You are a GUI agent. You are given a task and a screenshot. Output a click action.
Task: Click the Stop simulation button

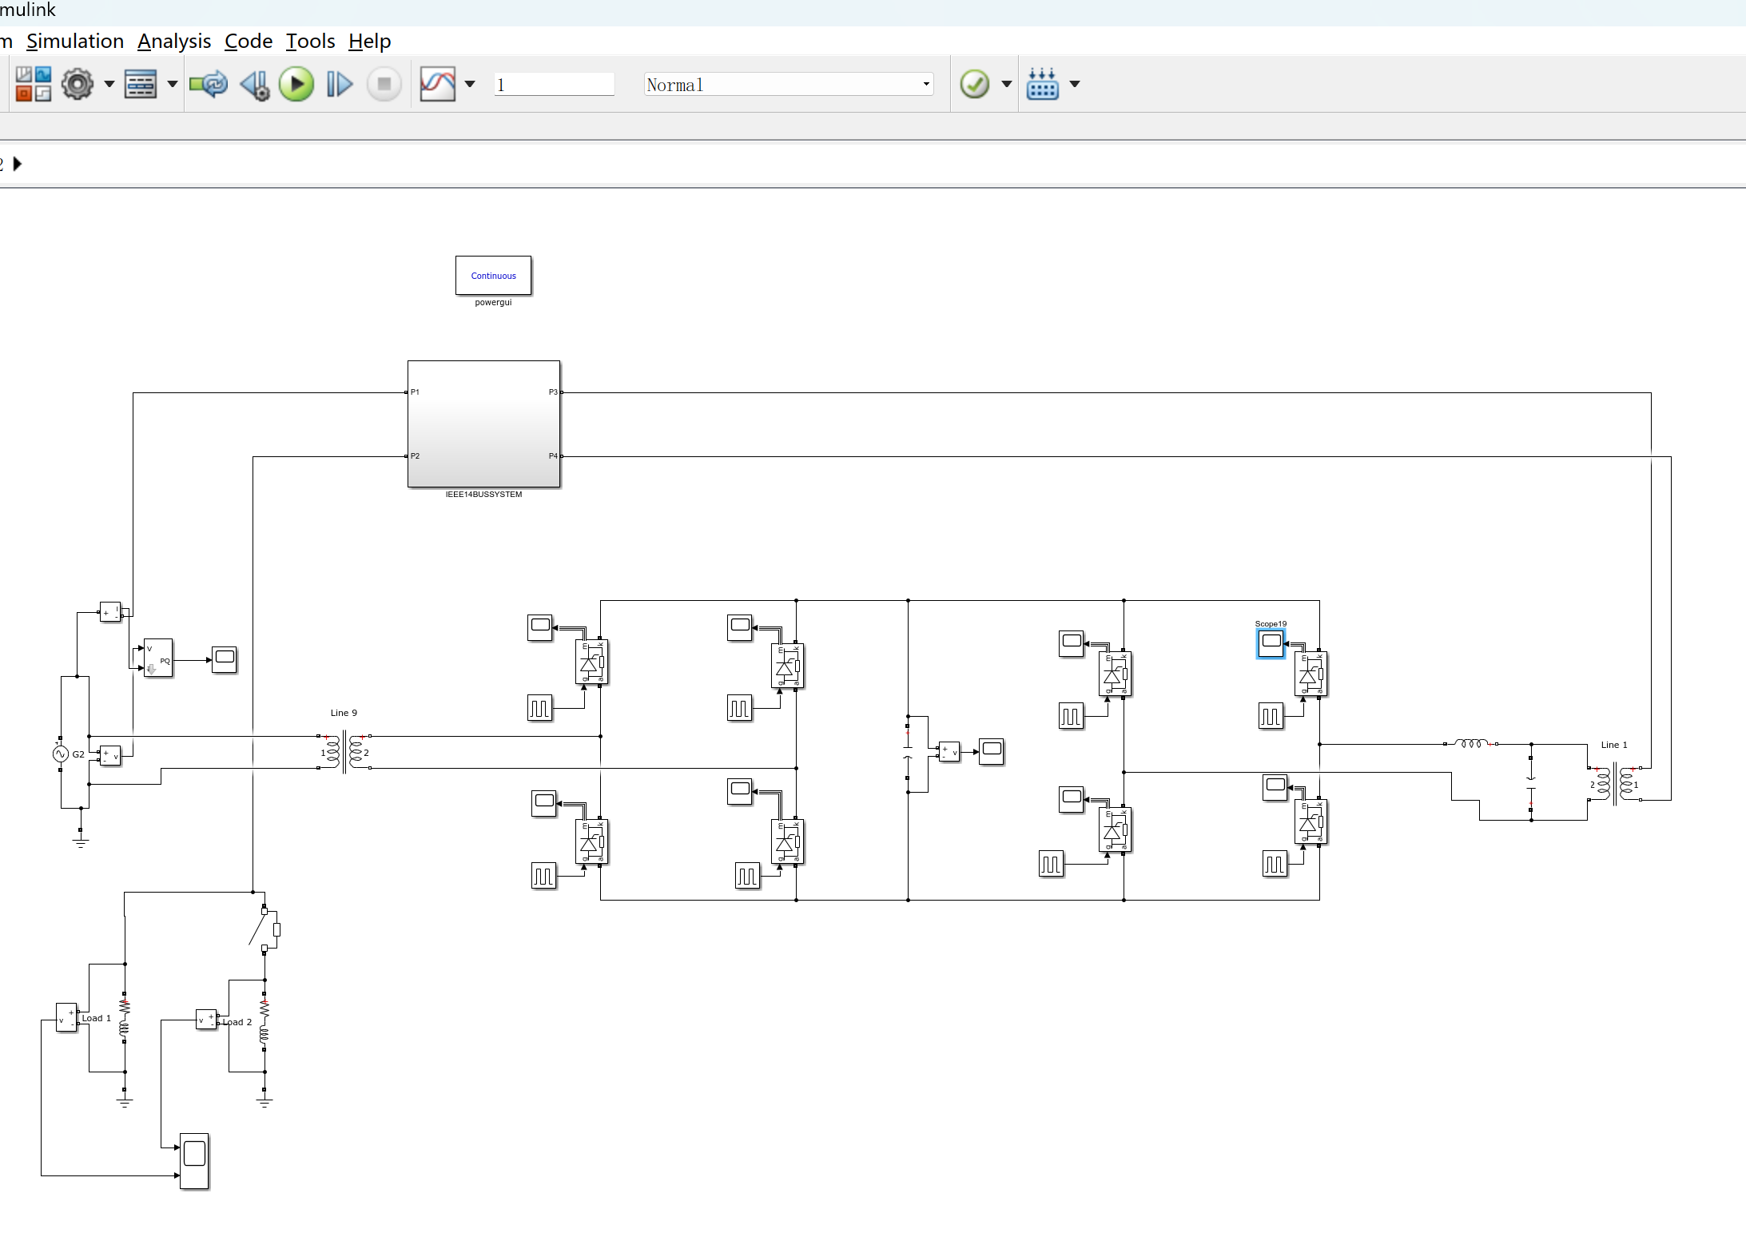click(384, 84)
